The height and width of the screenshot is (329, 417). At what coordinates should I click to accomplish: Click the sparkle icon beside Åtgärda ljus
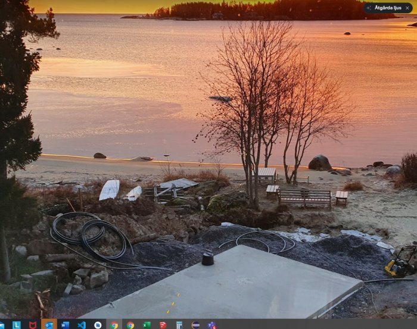369,8
